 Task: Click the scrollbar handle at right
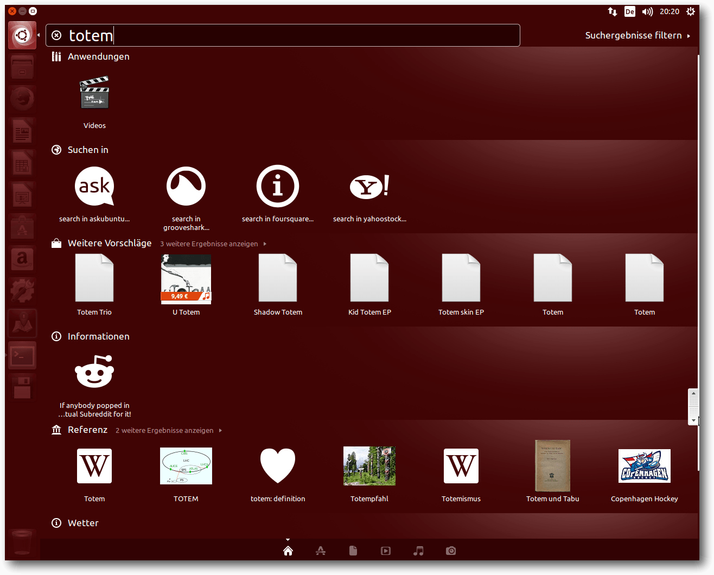693,406
